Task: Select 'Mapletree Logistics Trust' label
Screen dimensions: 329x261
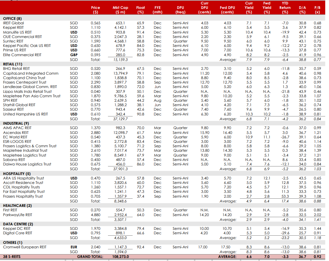Action: coord(25,155)
